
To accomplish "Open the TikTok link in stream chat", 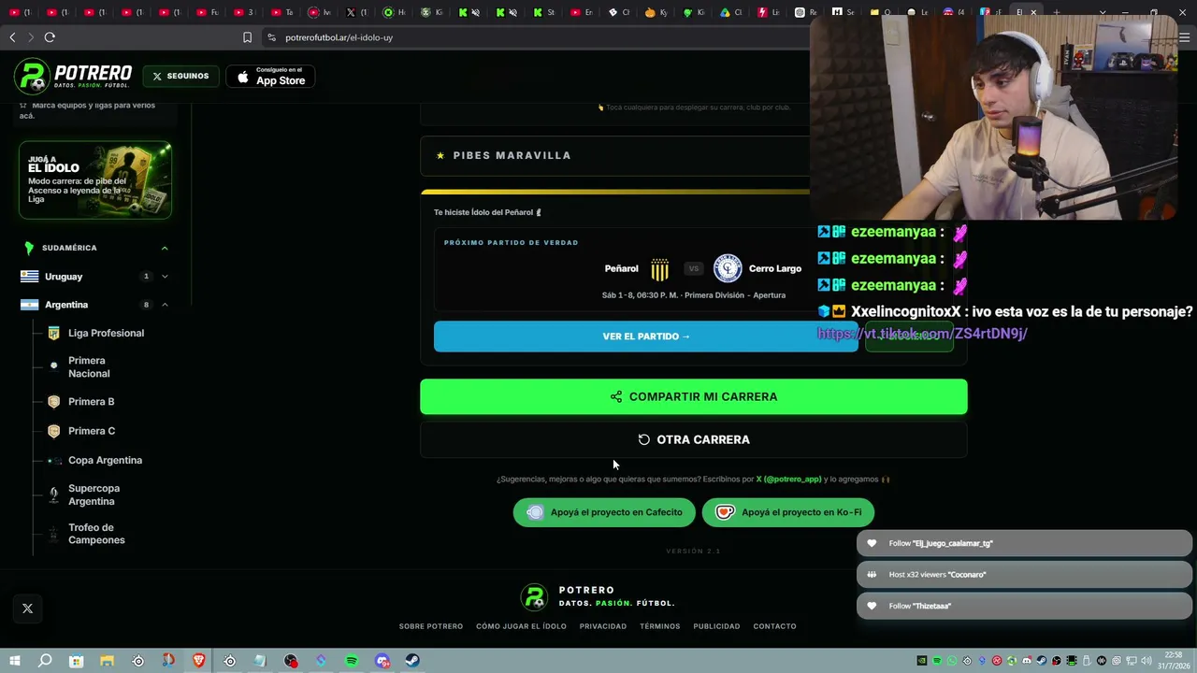I will [923, 334].
